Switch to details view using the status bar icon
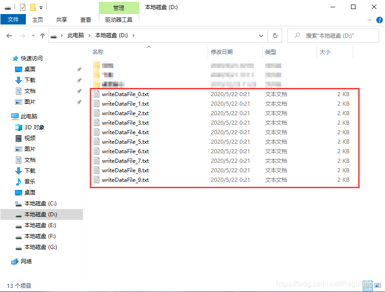 pyautogui.click(x=368, y=285)
